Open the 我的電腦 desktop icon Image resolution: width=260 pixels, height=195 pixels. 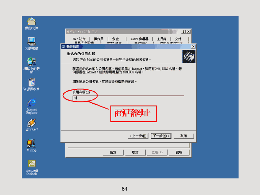(32, 42)
